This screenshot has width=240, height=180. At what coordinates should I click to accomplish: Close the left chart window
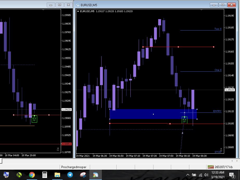coord(68,5)
